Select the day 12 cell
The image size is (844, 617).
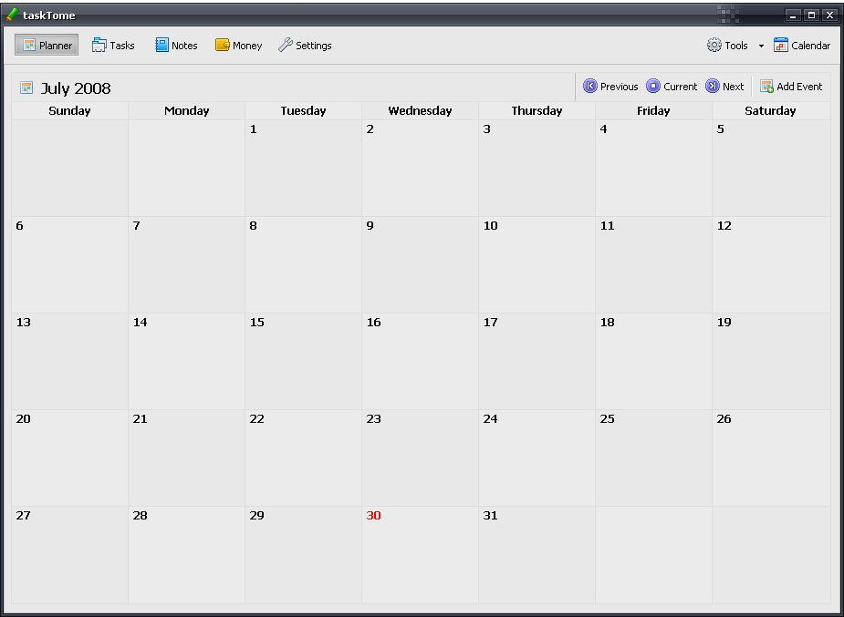pos(771,265)
